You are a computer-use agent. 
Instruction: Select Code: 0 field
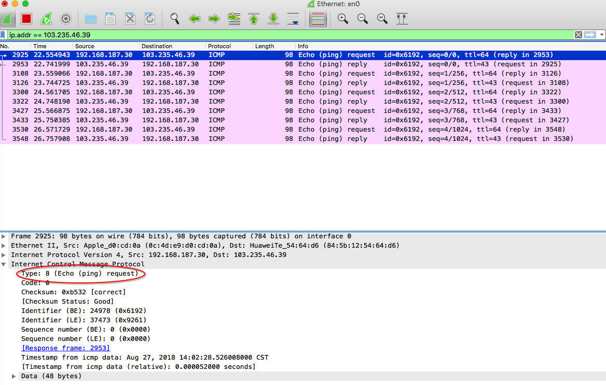point(35,283)
